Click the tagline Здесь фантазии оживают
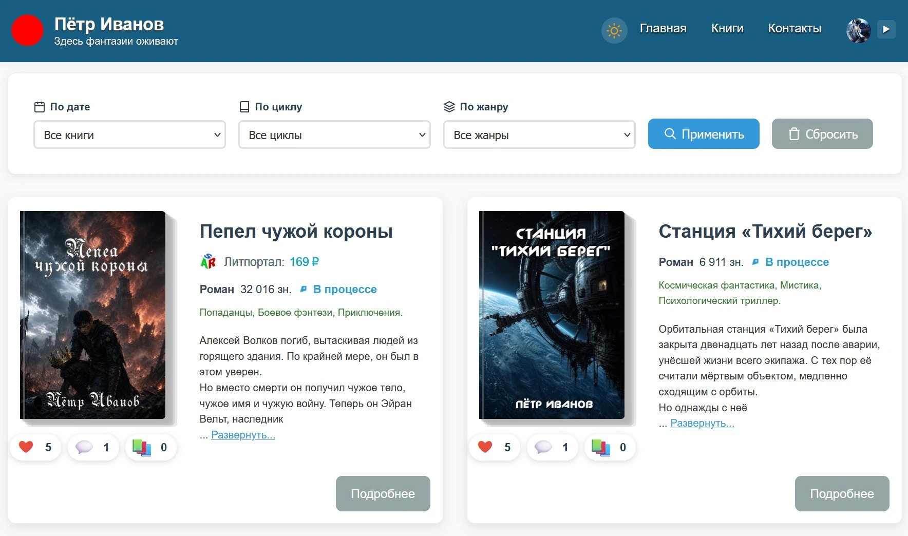The image size is (908, 536). 116,42
